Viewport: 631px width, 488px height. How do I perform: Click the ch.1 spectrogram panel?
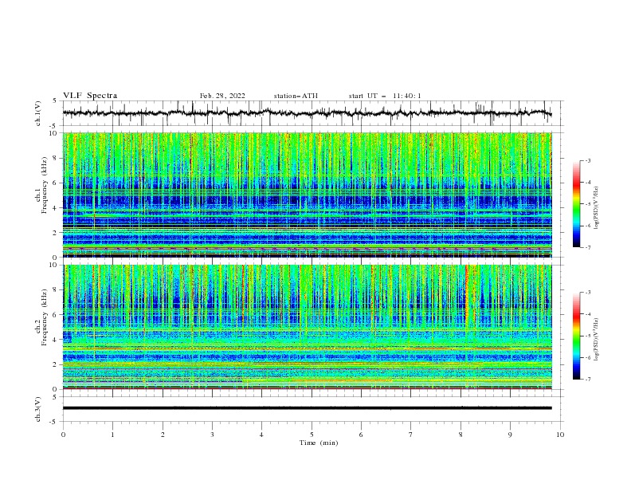pos(307,195)
